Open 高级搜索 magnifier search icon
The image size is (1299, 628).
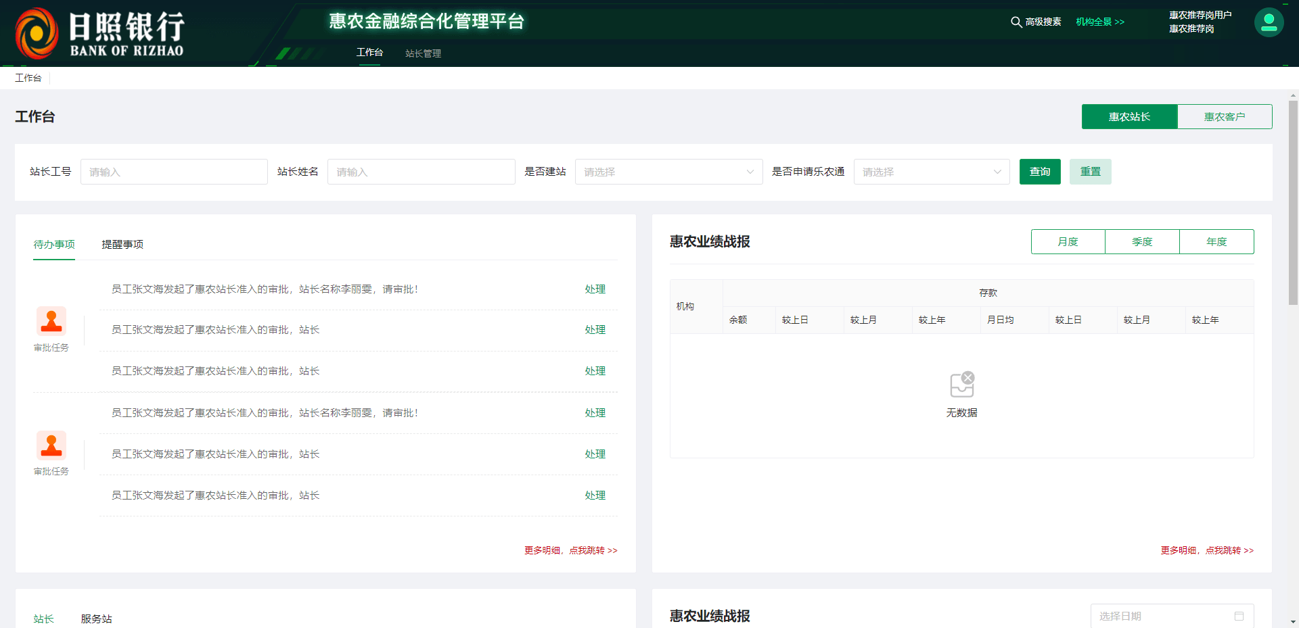tap(1016, 22)
